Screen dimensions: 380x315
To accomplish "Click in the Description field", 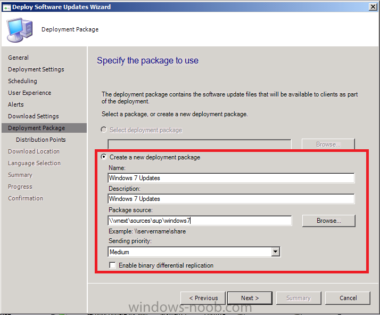I will click(x=231, y=199).
